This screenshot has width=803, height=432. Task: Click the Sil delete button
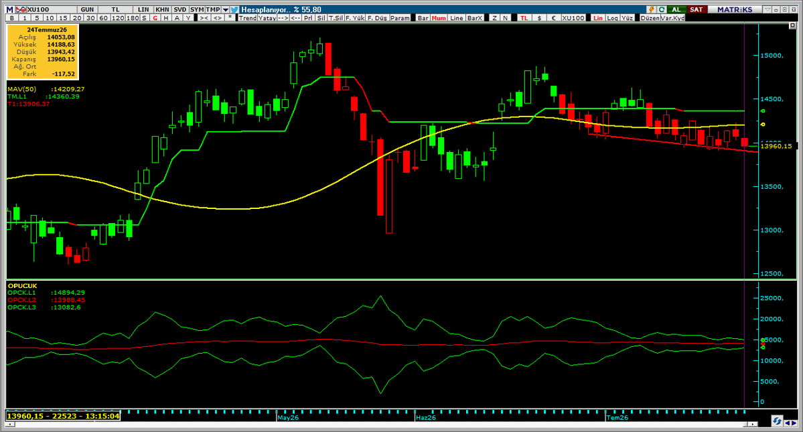click(x=321, y=18)
